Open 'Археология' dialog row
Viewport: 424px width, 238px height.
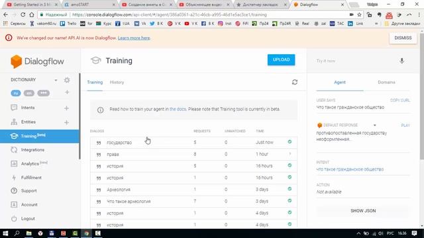[193, 190]
